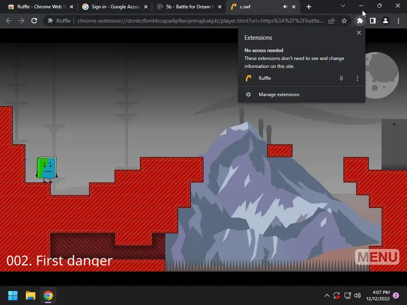The width and height of the screenshot is (407, 305).
Task: Open the tab search dropdown chevron
Action: click(x=343, y=6)
